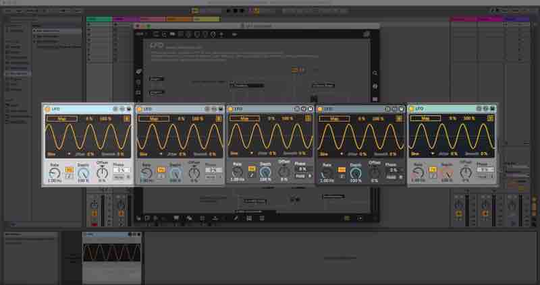Click save preset icon in third LFO title bar

310,109
